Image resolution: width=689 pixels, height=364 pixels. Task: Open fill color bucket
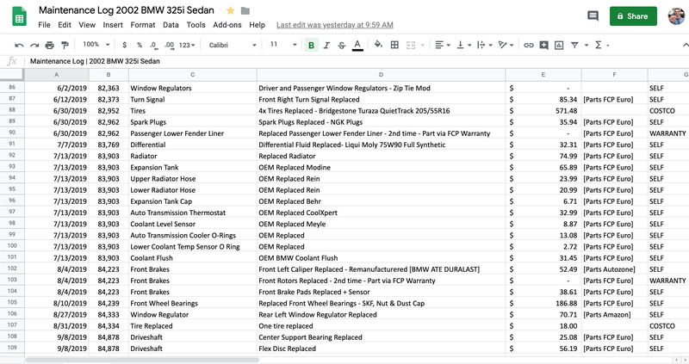pyautogui.click(x=378, y=45)
